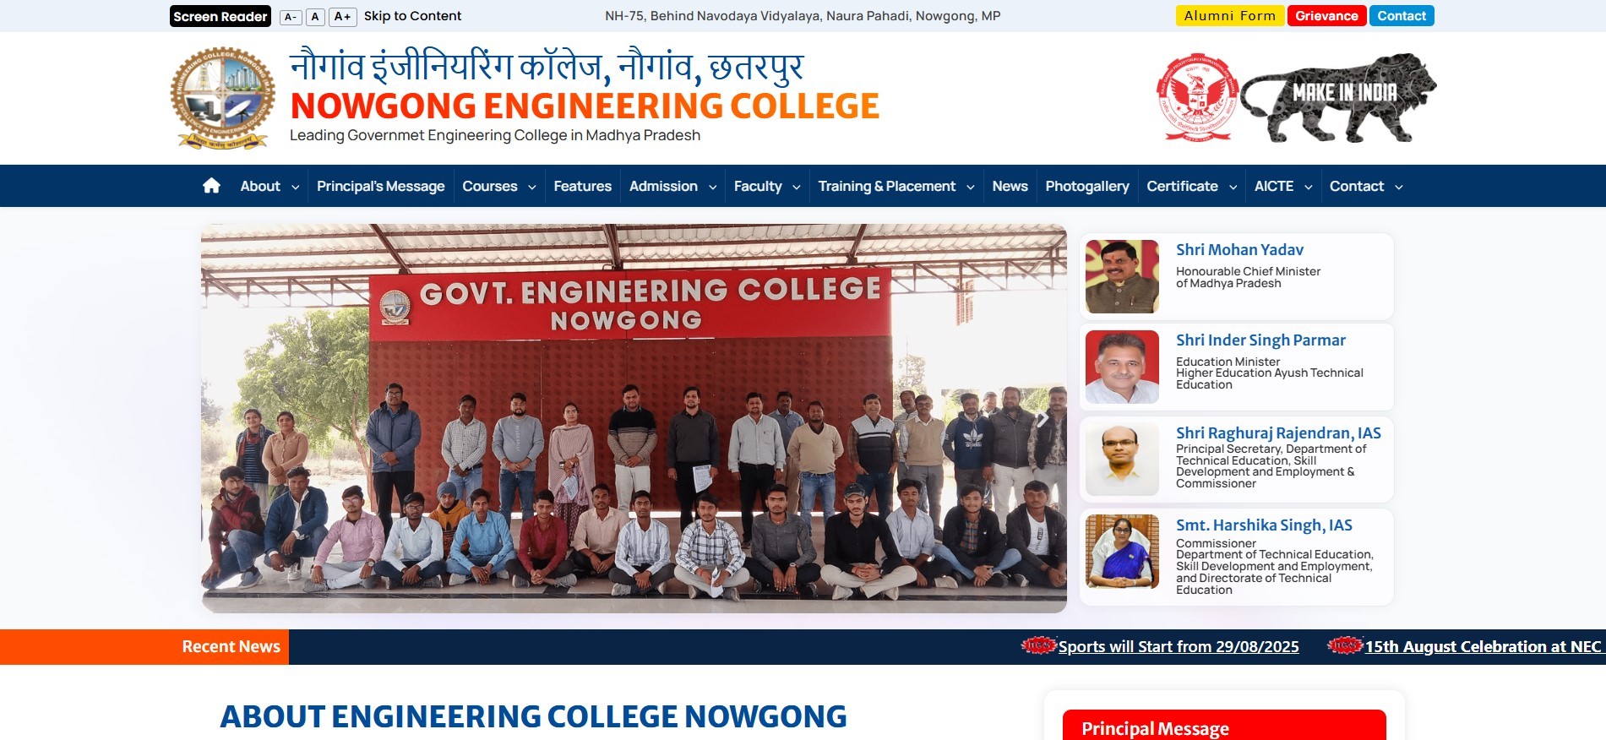
Task: Increase font size with A+ button
Action: coord(342,17)
